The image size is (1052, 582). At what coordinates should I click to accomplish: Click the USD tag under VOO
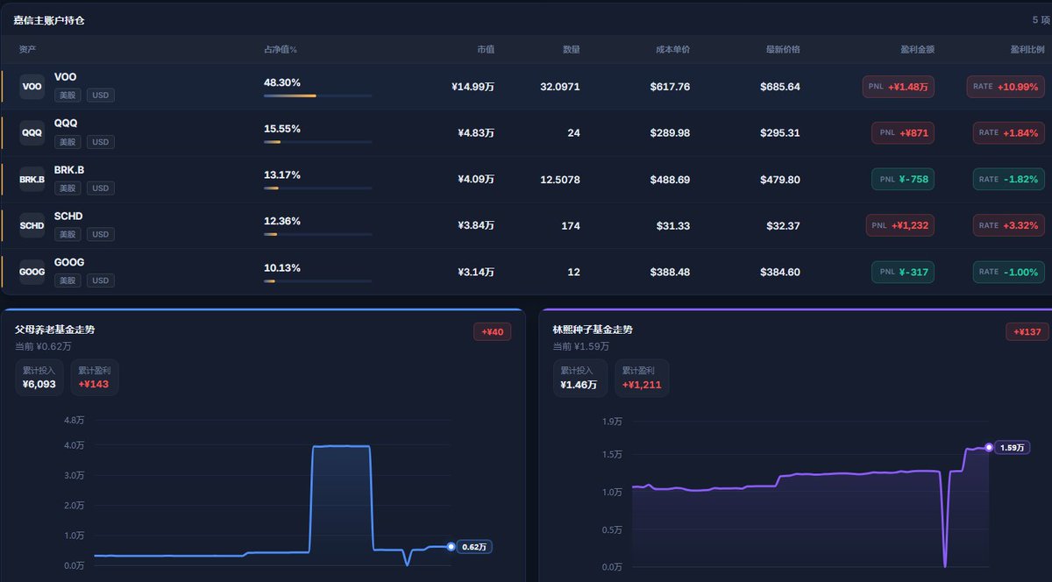click(x=101, y=95)
